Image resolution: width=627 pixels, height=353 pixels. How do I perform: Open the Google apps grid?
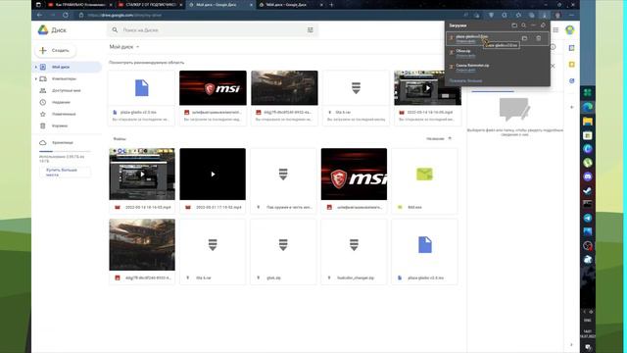pos(555,30)
